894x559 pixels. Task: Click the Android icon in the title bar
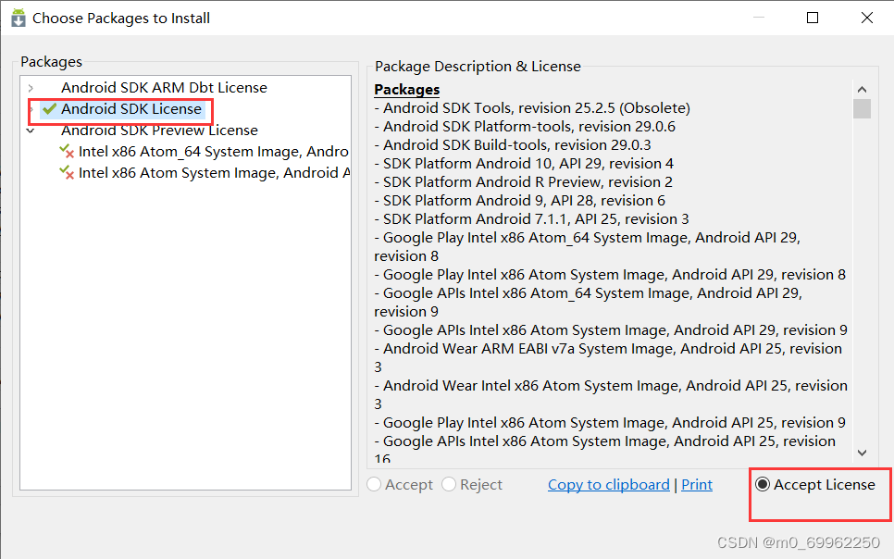pos(19,17)
